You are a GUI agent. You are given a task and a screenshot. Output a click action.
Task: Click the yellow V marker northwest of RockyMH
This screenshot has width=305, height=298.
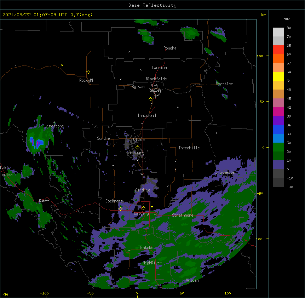(x=62, y=65)
